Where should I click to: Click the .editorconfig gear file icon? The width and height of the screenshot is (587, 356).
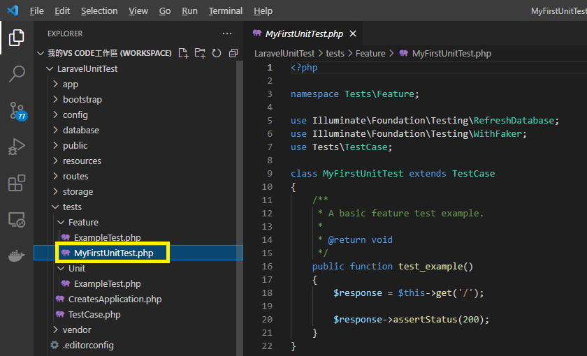coord(55,345)
